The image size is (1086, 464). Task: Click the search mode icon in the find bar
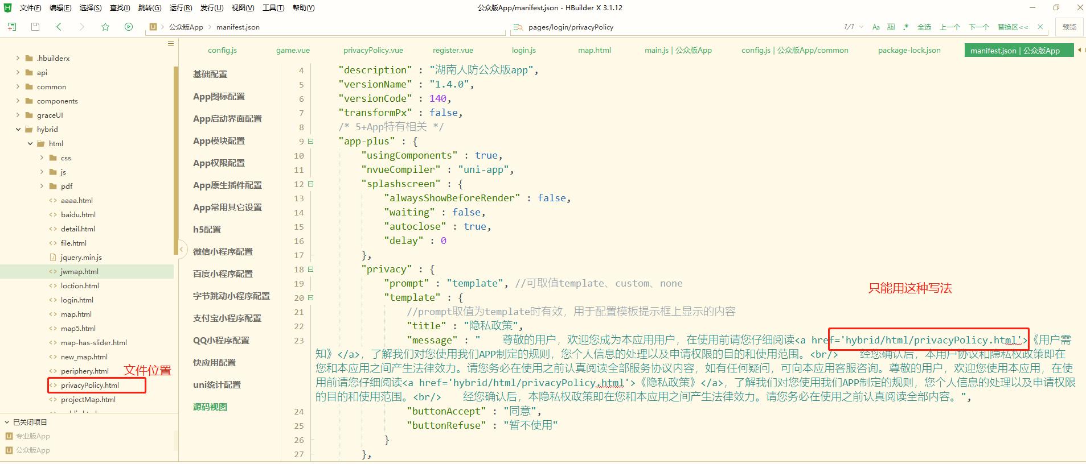click(x=518, y=27)
